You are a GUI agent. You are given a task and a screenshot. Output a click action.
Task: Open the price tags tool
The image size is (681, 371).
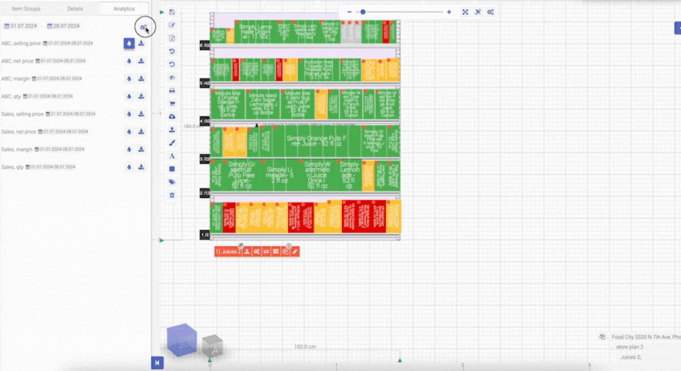[x=172, y=182]
